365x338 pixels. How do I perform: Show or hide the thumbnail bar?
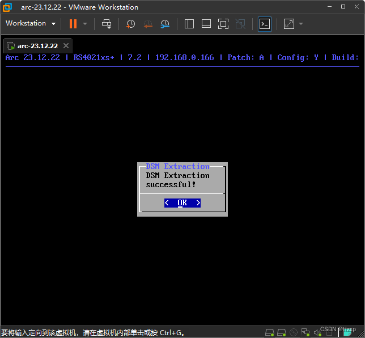(206, 24)
